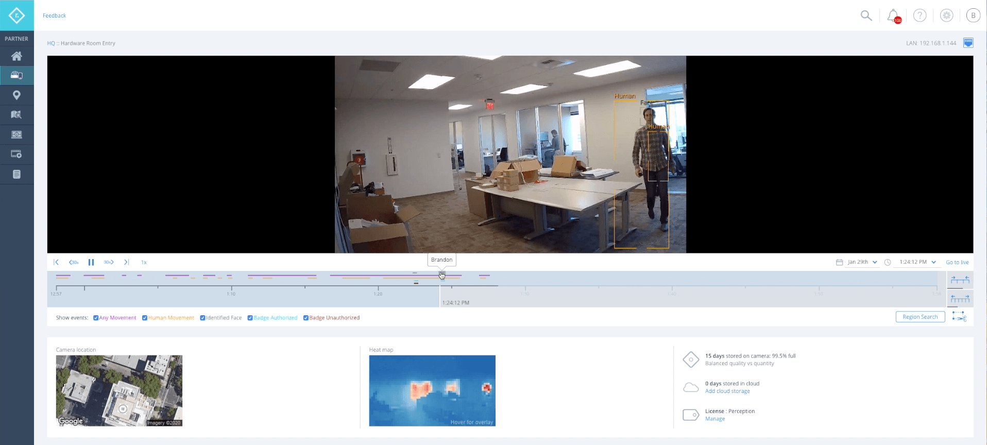Viewport: 987px width, 445px height.
Task: Pause the video playback
Action: [91, 262]
